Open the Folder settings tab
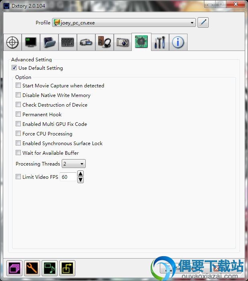 [x=49, y=42]
